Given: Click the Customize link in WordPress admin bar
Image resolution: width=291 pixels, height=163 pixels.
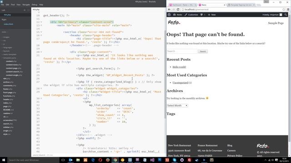Looking at the screenshot, I should (x=191, y=14).
